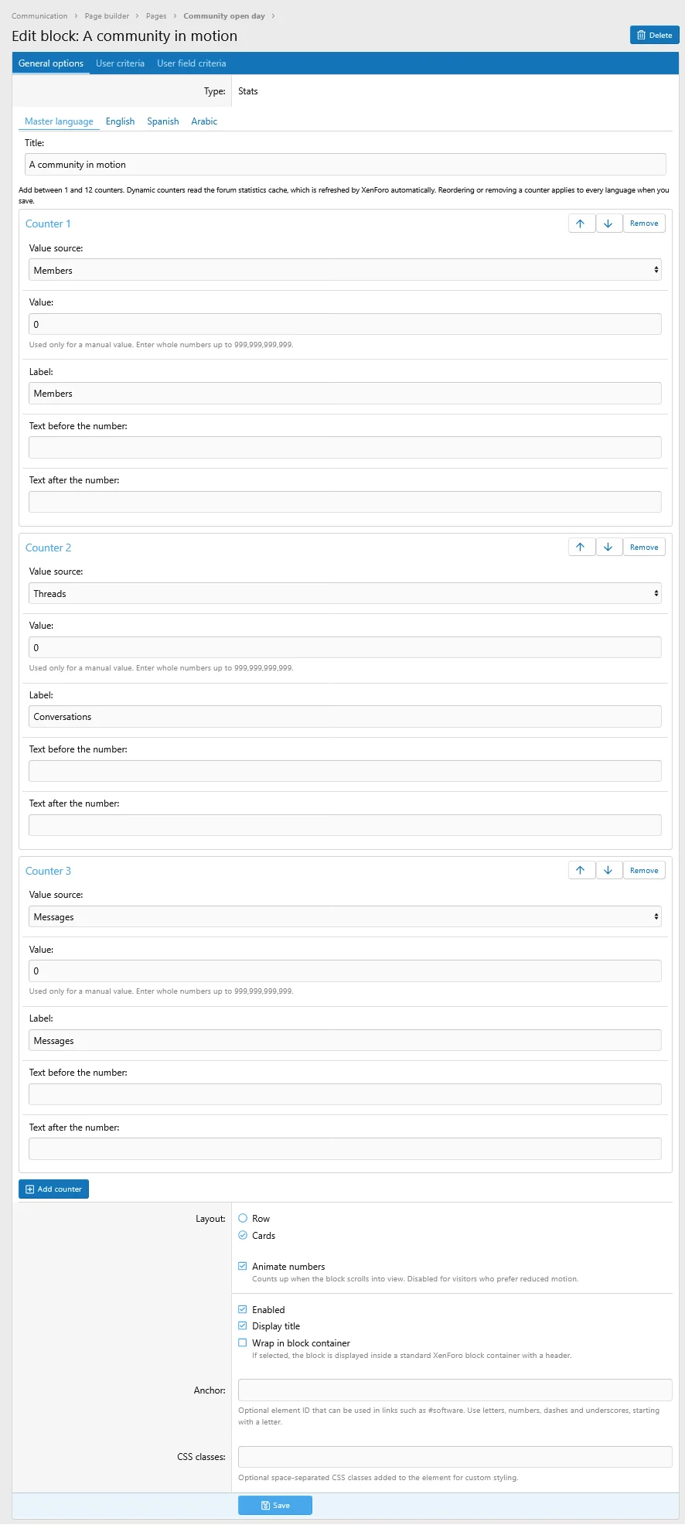Image resolution: width=685 pixels, height=1525 pixels.
Task: Click the Counter 1 Value field
Action: click(x=345, y=324)
